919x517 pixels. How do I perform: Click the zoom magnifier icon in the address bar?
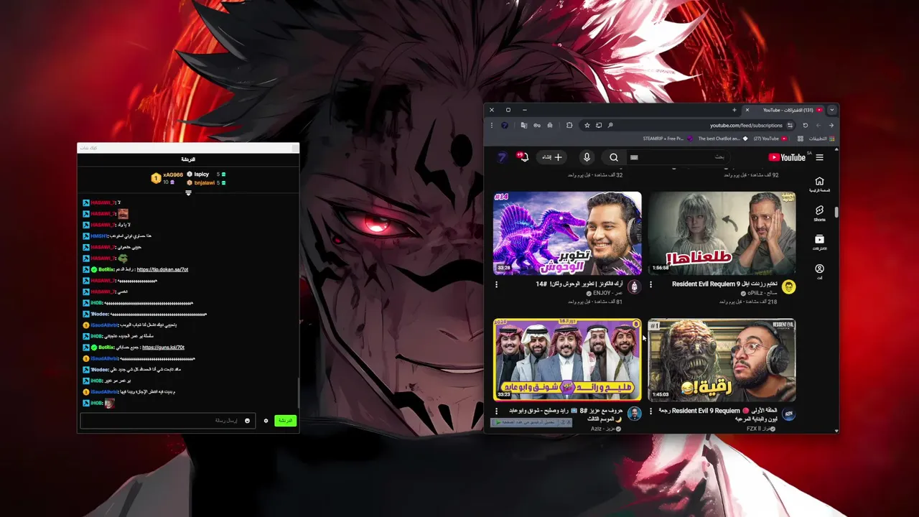point(610,125)
